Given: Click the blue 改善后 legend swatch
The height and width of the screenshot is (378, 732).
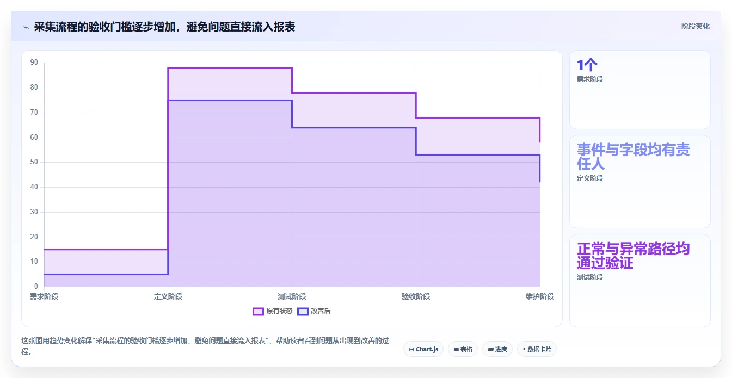Looking at the screenshot, I should pos(303,311).
